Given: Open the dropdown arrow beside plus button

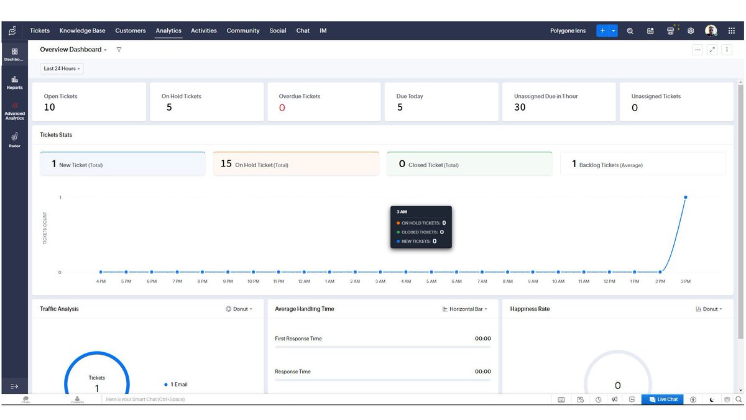Looking at the screenshot, I should (614, 30).
